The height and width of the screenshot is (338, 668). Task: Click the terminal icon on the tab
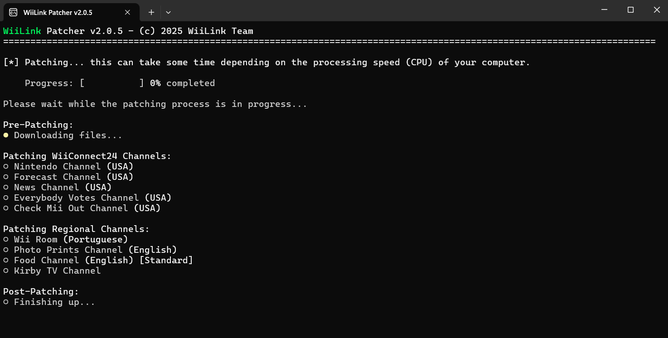coord(14,12)
